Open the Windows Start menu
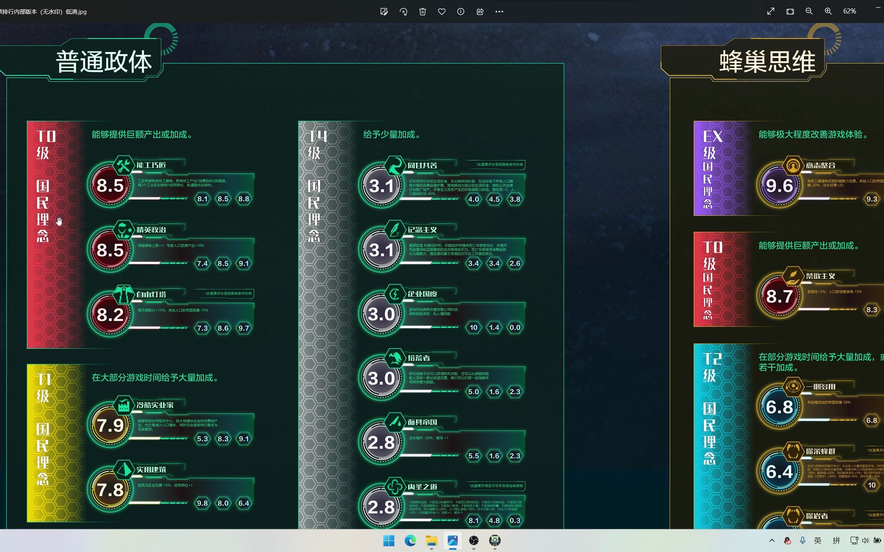 coord(389,540)
